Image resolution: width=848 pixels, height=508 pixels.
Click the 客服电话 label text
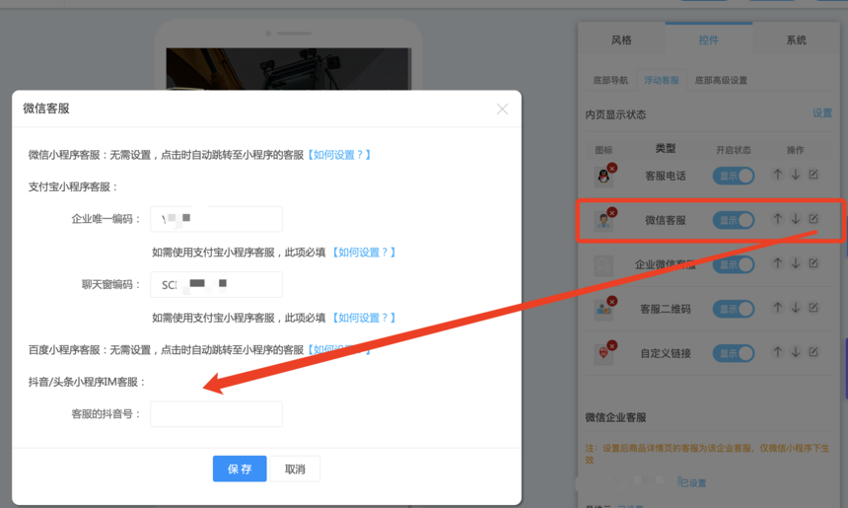point(666,176)
